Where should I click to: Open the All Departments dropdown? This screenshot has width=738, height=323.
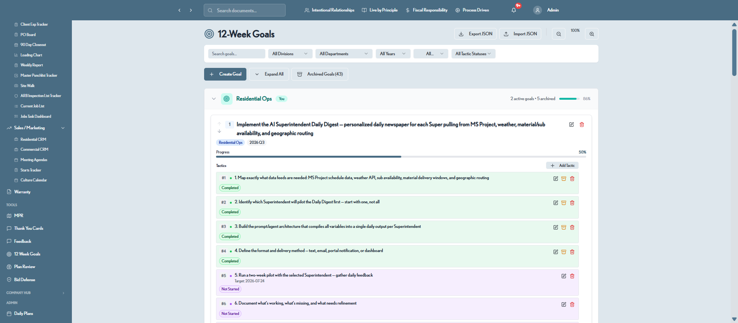click(x=344, y=54)
